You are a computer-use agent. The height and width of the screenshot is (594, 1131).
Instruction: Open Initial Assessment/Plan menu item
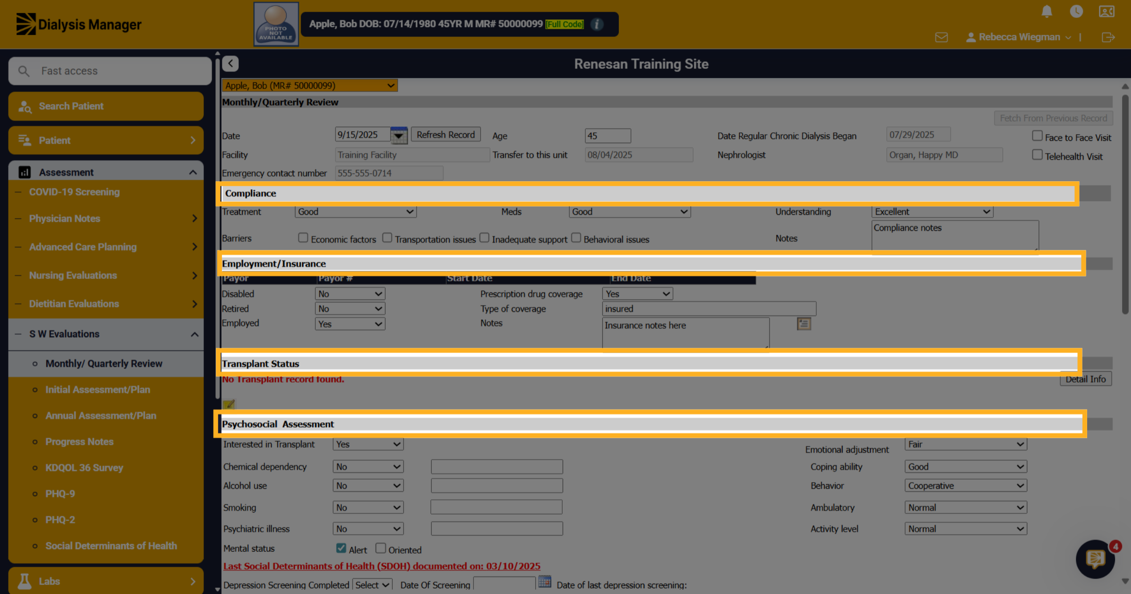(98, 390)
